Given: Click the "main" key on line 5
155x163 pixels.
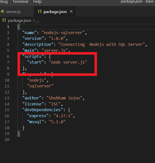Looking at the screenshot, I should [x=29, y=50].
